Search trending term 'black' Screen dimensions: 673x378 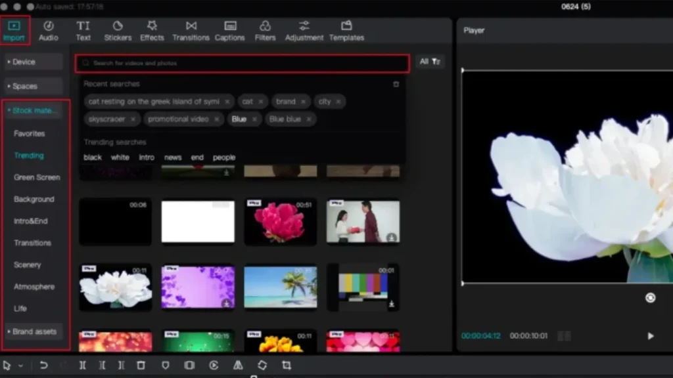pos(92,157)
